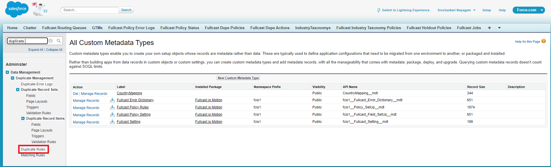Image resolution: width=551 pixels, height=167 pixels.
Task: Open Fullcast Industry Taxonomy Policies tab
Action: (369, 28)
